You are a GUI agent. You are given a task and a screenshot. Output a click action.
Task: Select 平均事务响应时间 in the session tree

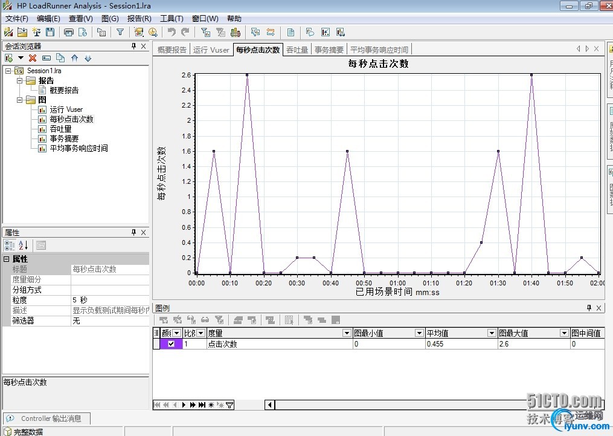coord(79,148)
